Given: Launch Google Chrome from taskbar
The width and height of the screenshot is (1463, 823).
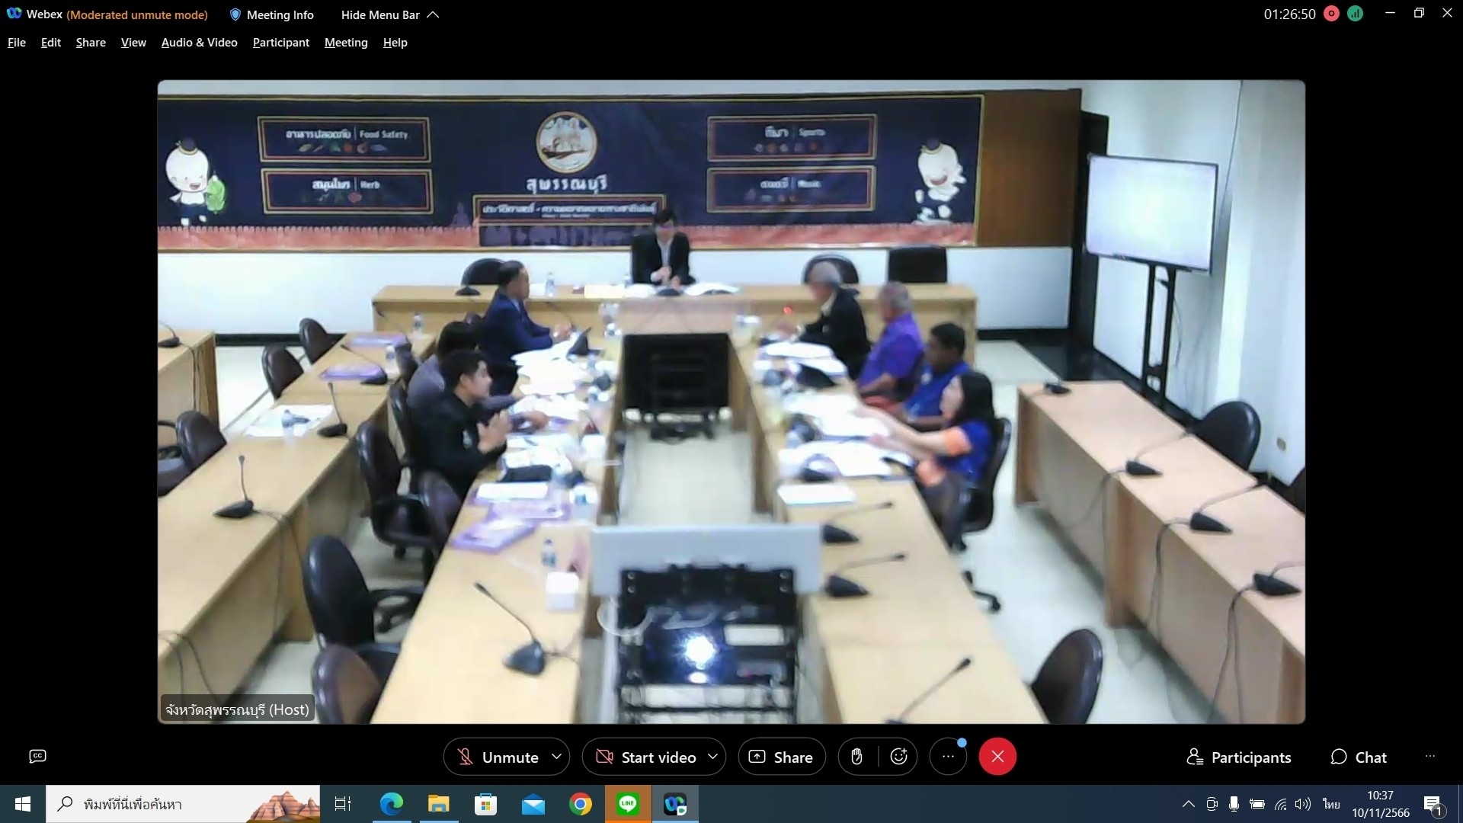Looking at the screenshot, I should click(581, 804).
